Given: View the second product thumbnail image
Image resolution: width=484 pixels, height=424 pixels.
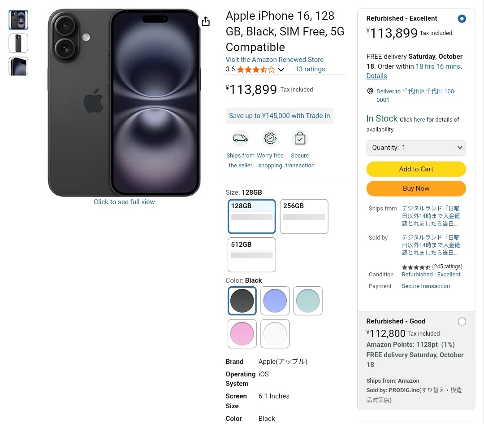Looking at the screenshot, I should 18,43.
